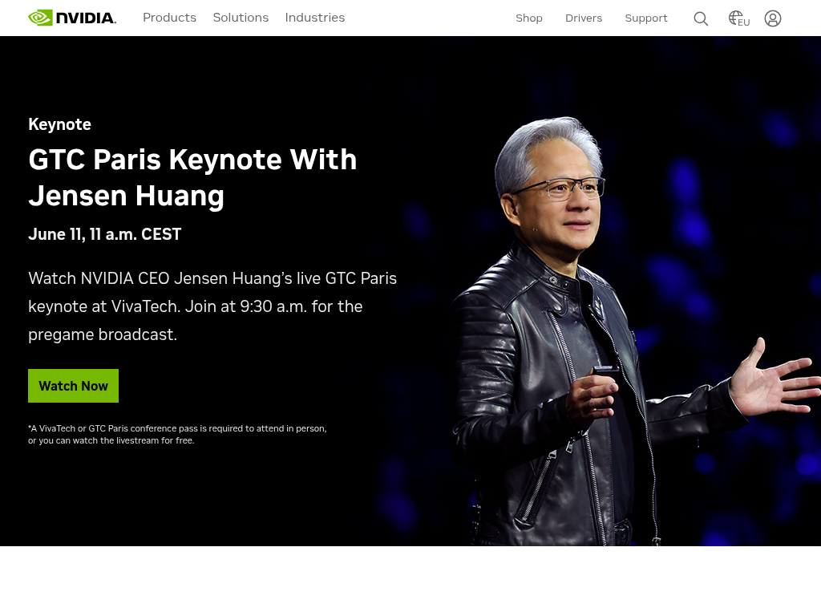
Task: Click the Keynote label above the headline
Action: coord(59,124)
